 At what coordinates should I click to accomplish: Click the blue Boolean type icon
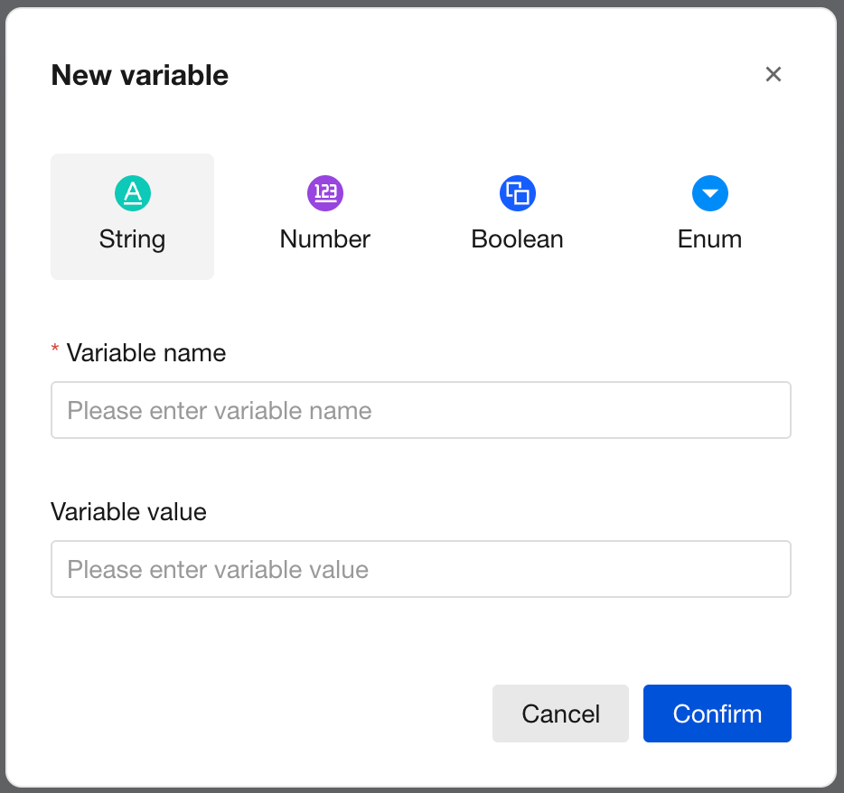click(518, 193)
